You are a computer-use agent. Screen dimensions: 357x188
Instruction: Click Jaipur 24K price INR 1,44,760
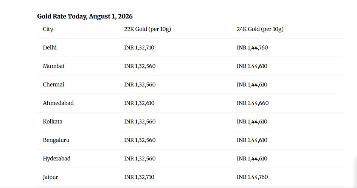pyautogui.click(x=252, y=177)
